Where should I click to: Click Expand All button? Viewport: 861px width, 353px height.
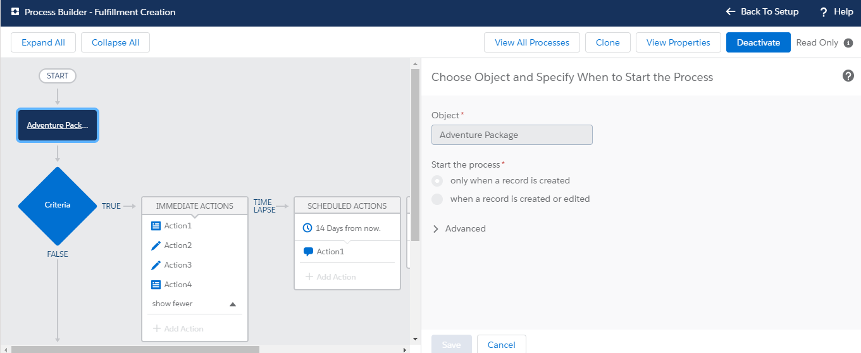click(43, 42)
